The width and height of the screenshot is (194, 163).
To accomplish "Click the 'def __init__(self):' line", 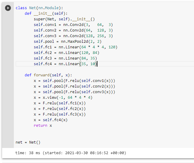I will tap(46, 14).
